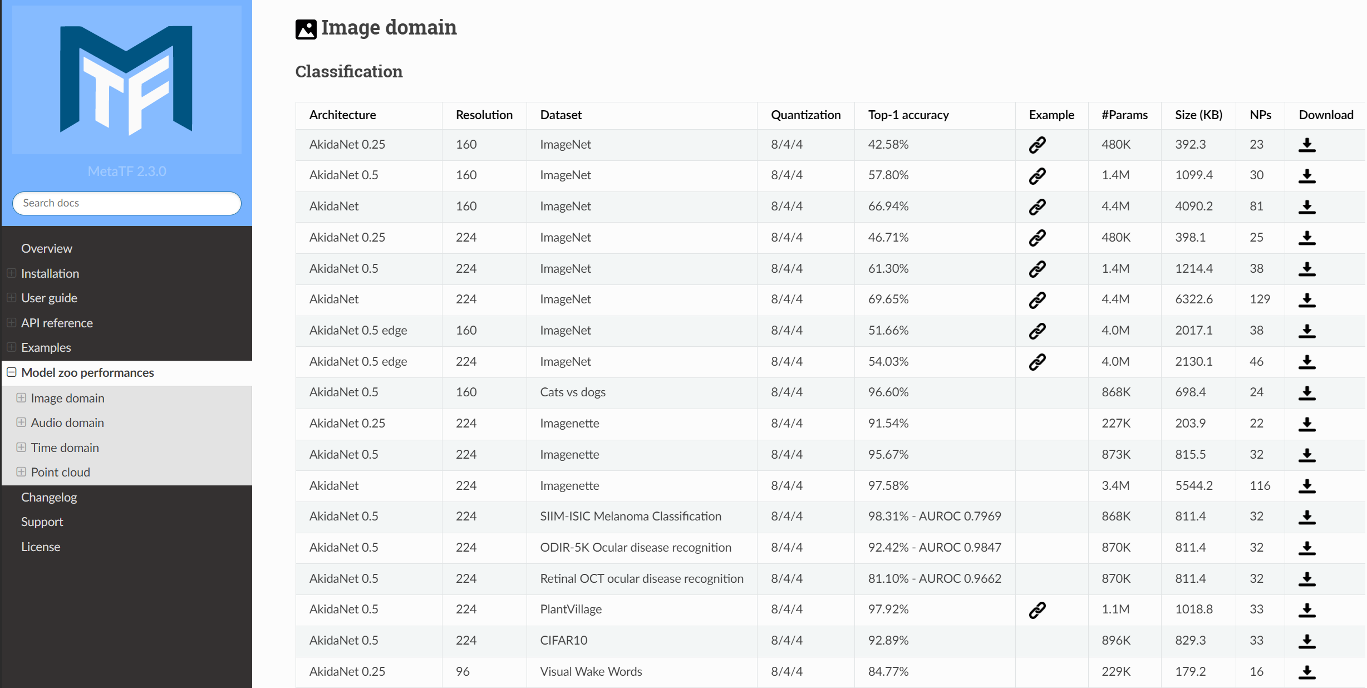This screenshot has width=1367, height=688.
Task: Download the SIIM-ISIC Melanoma Classification model
Action: [x=1306, y=517]
